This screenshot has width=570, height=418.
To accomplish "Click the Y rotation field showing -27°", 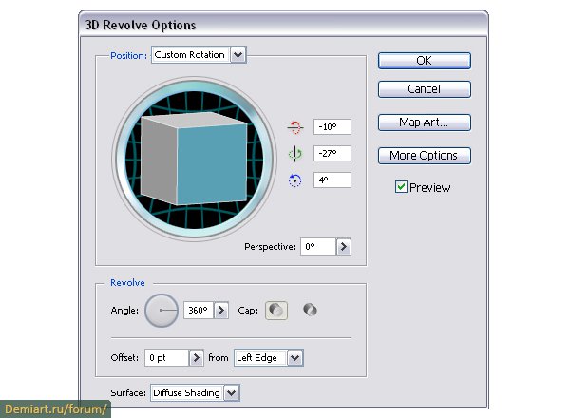I will click(x=332, y=153).
